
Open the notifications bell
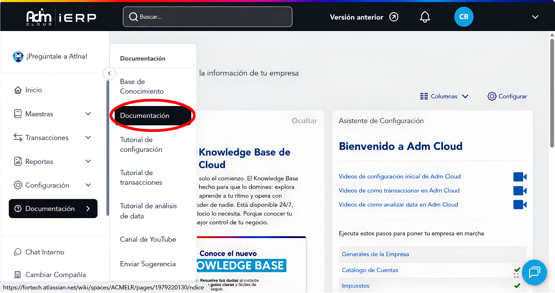click(425, 17)
